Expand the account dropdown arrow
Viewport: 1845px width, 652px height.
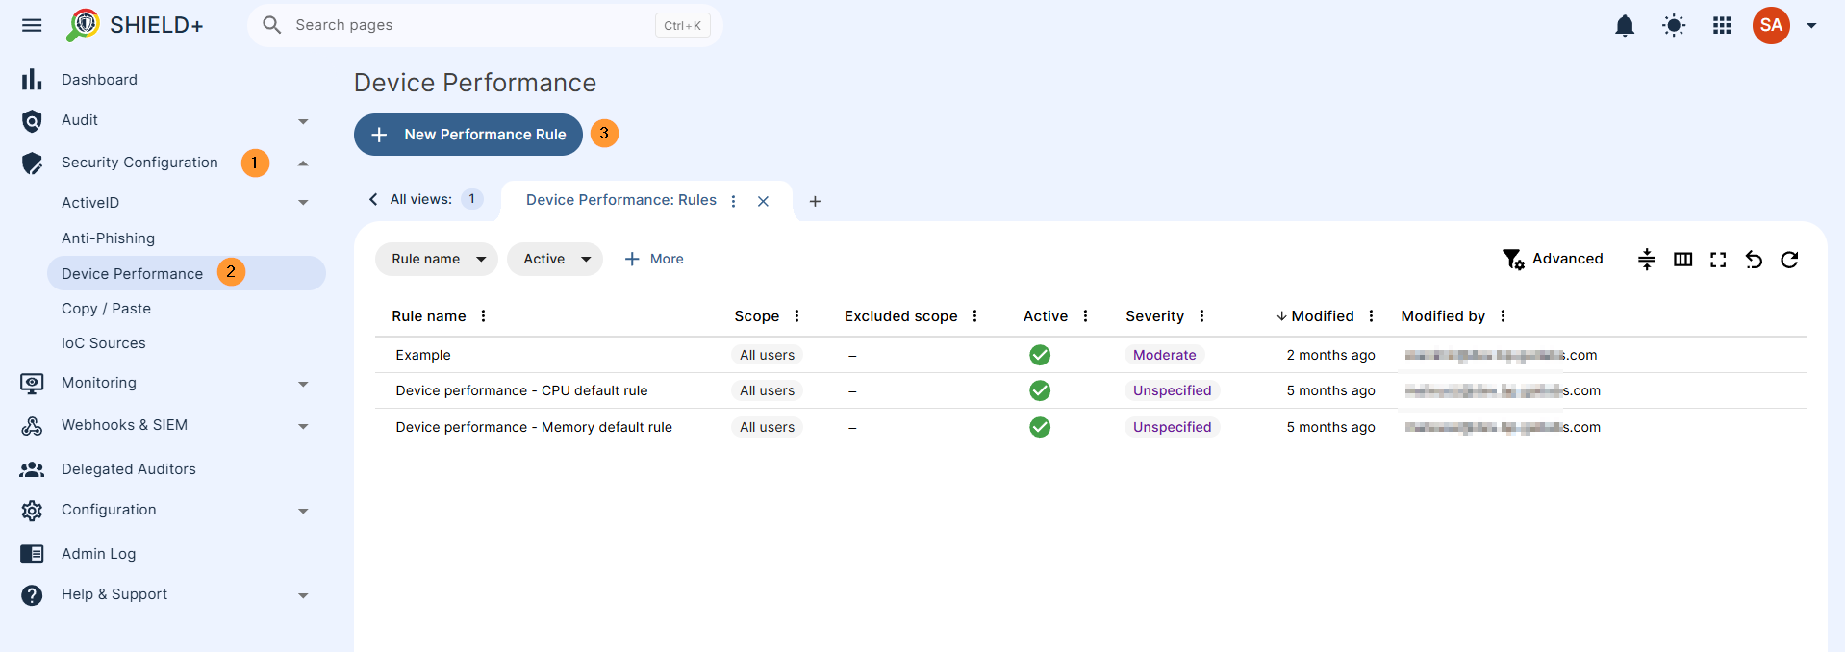coord(1811,26)
